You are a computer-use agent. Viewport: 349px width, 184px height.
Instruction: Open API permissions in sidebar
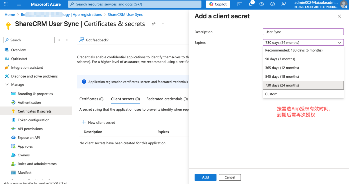[x=30, y=129]
